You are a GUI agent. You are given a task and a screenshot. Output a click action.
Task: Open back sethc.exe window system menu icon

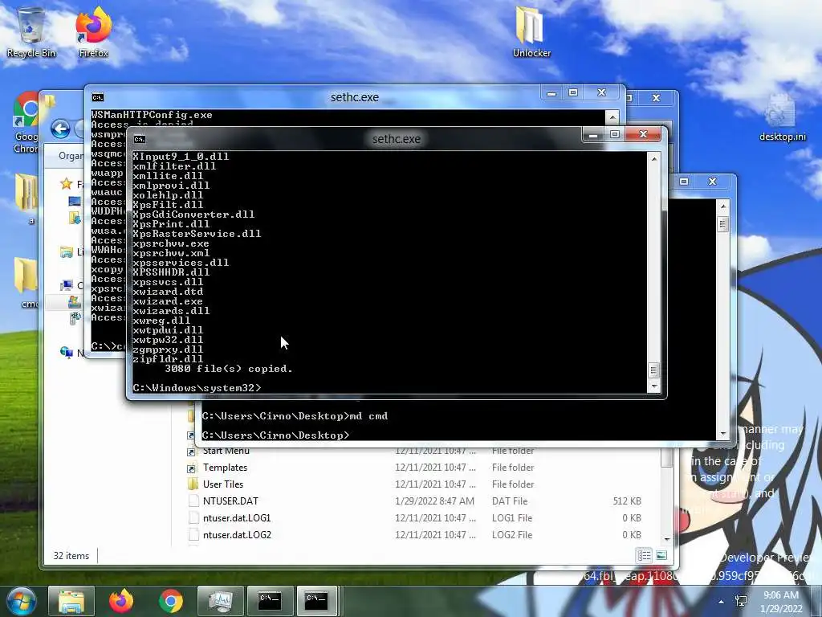point(97,97)
